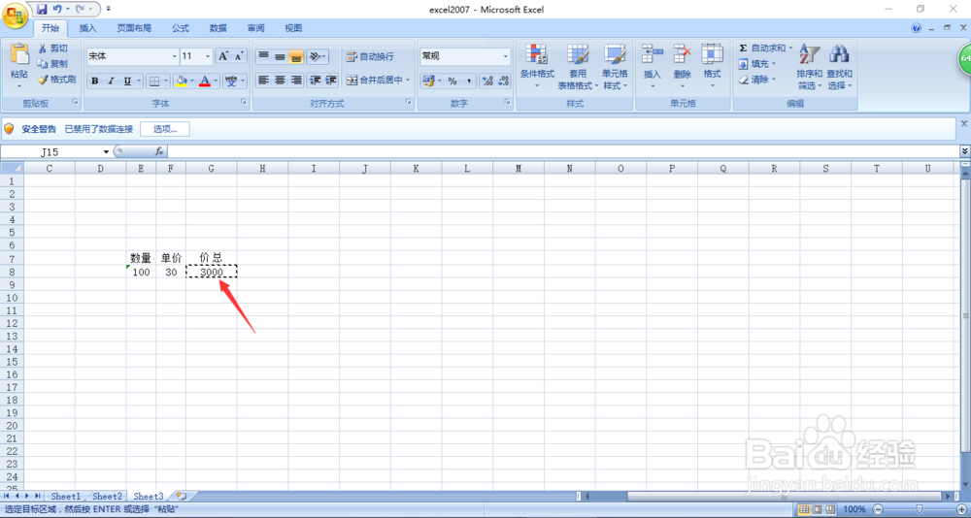Expand the 清除 clear dropdown
The image size is (971, 518).
pyautogui.click(x=774, y=80)
